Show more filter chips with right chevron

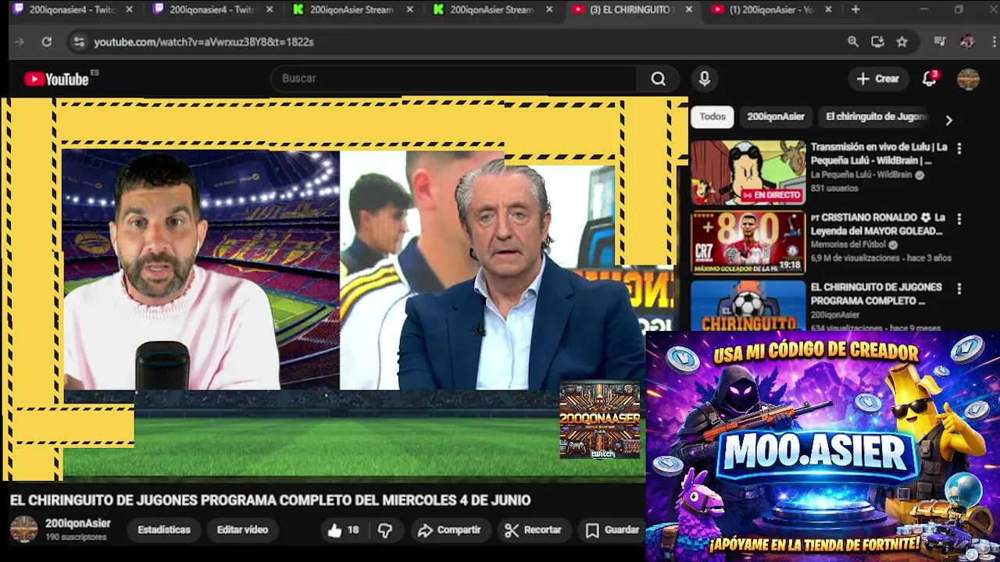948,120
